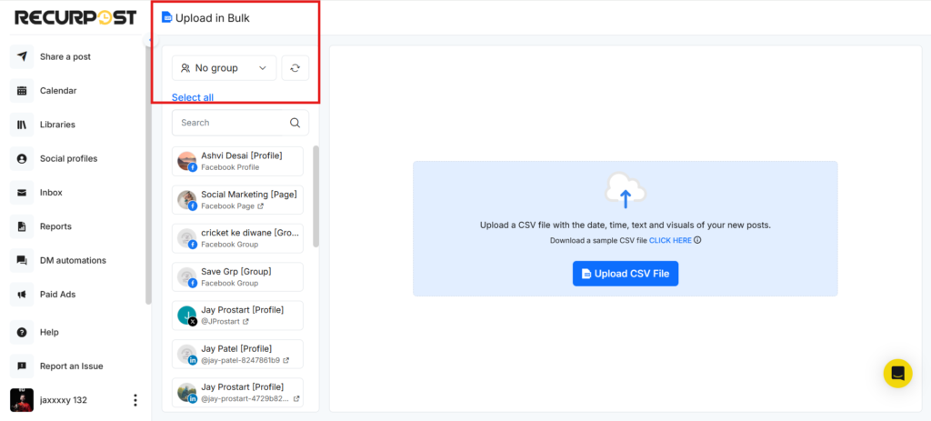Open the yellow chat support widget
Screen dimensions: 931x421
(897, 374)
